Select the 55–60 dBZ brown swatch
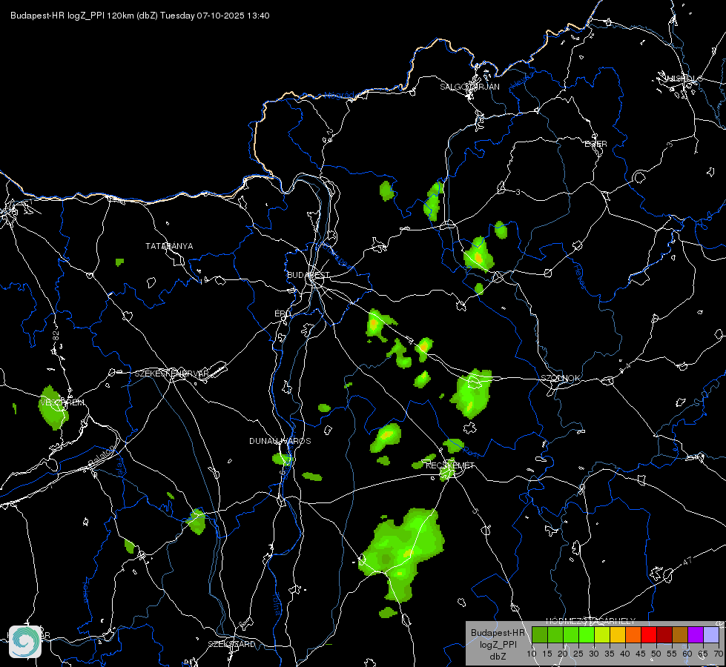The height and width of the screenshot is (667, 726). click(x=680, y=634)
